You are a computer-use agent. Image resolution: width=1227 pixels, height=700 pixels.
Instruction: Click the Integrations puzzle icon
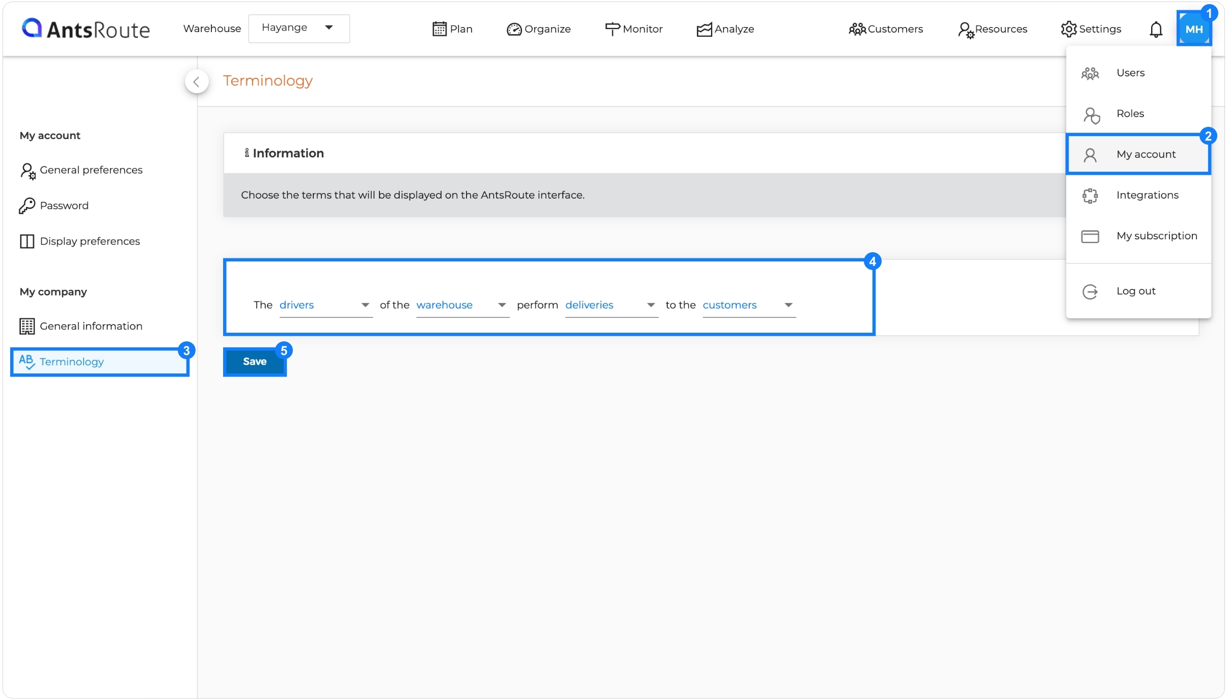pyautogui.click(x=1090, y=196)
